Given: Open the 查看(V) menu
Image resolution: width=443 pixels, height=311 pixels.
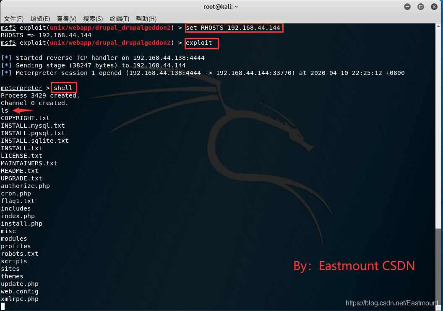Looking at the screenshot, I should pyautogui.click(x=66, y=18).
